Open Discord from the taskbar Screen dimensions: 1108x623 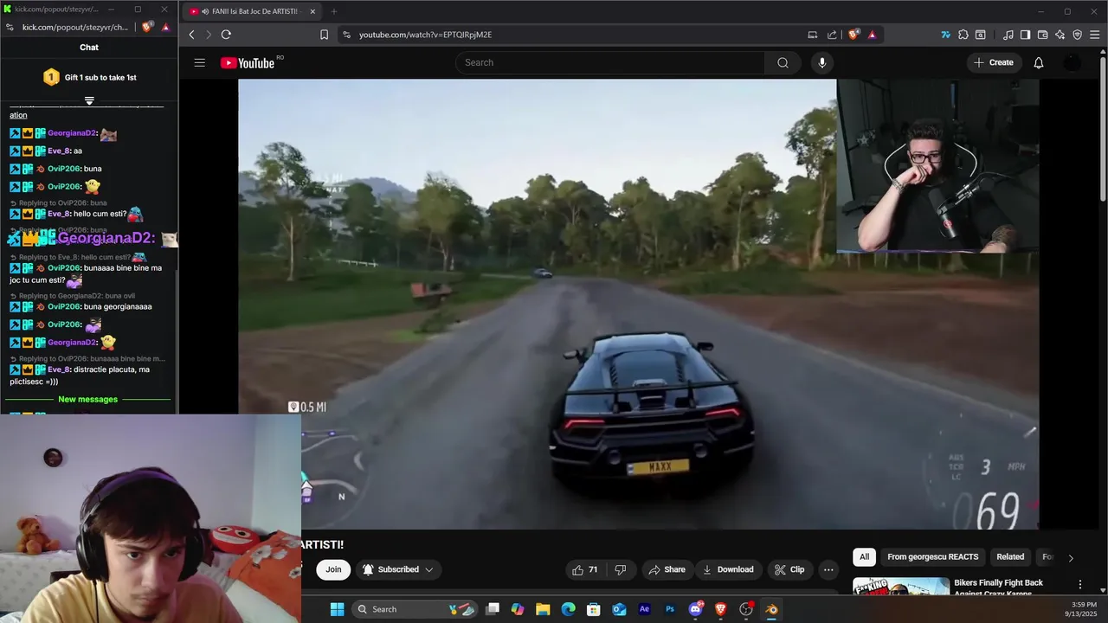tap(695, 609)
